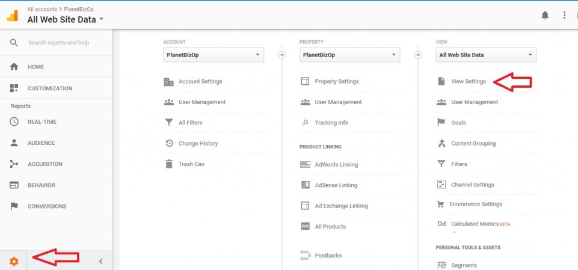The width and height of the screenshot is (578, 270).
Task: Click the All Products link icon
Action: click(305, 227)
